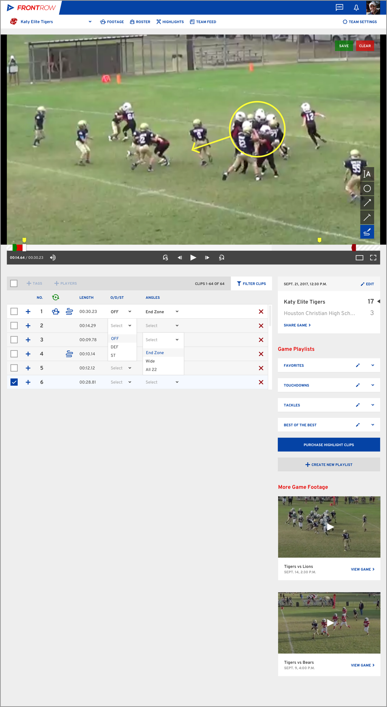Open O/D/ST dropdown for clip 5
Screen dimensions: 387x707
[121, 368]
